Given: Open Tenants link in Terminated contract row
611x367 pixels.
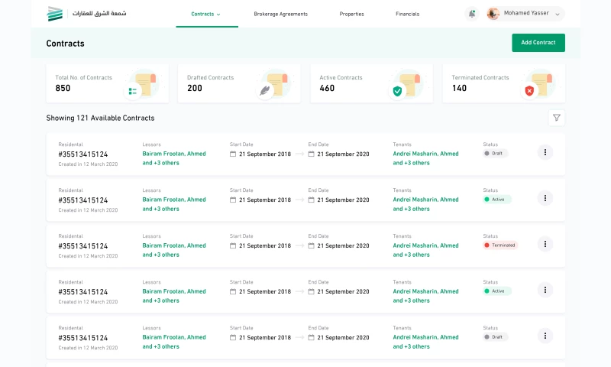Looking at the screenshot, I should point(425,245).
